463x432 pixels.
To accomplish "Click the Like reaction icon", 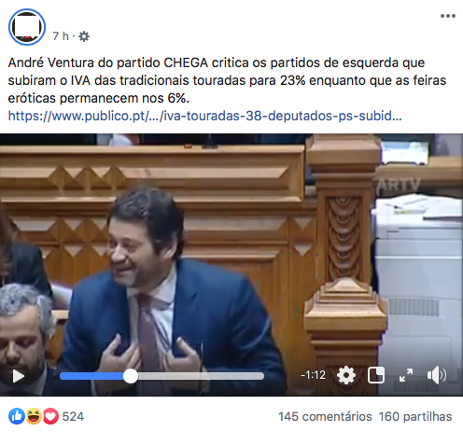I will click(17, 416).
